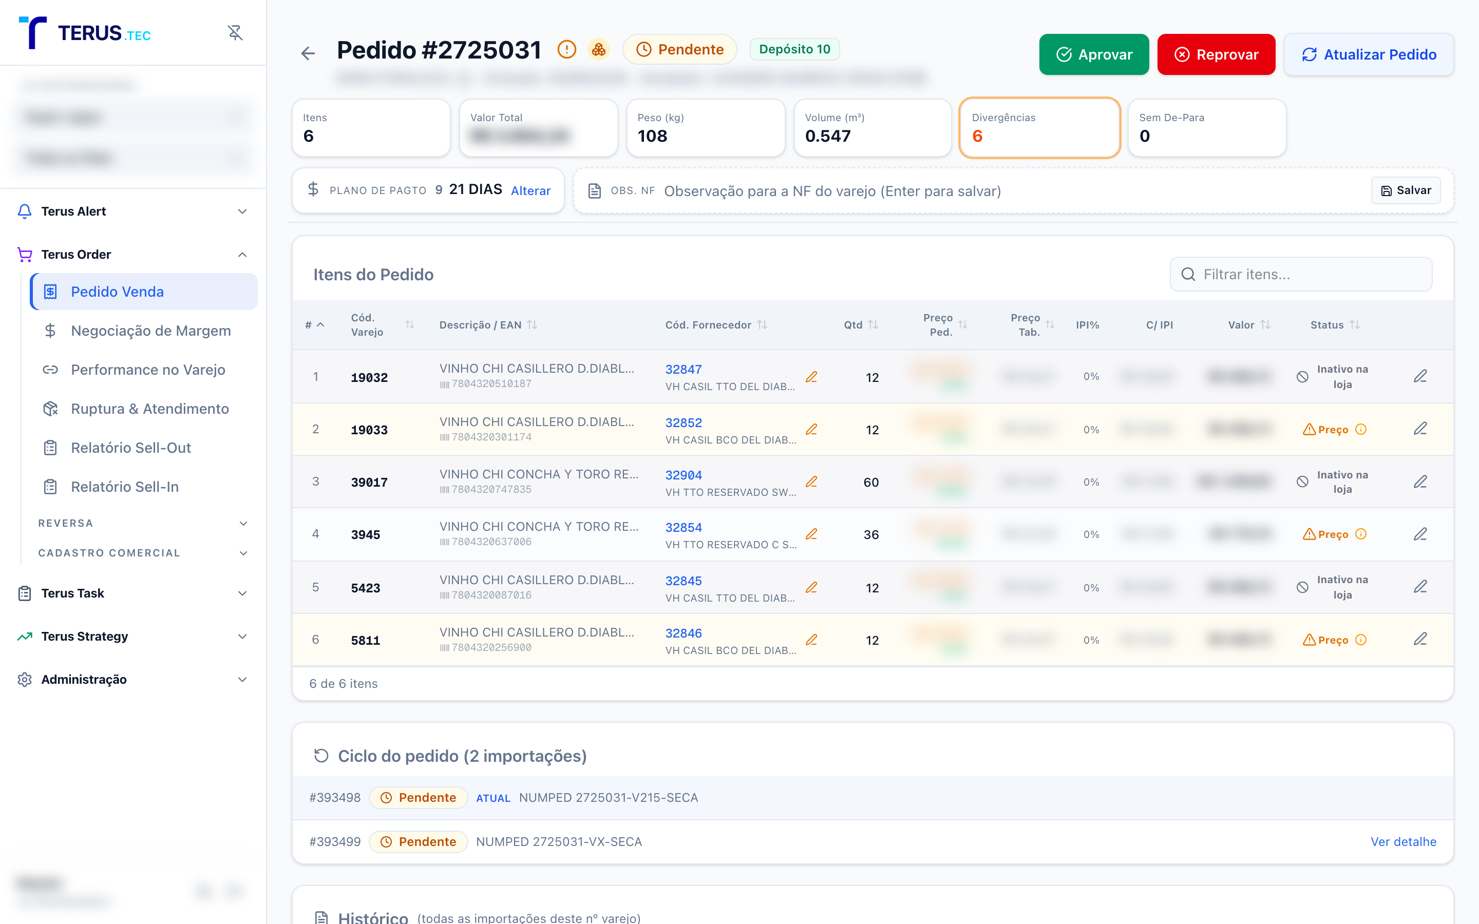1479x924 pixels.
Task: Edit supplier code 32852 with orange pencil
Action: point(811,430)
